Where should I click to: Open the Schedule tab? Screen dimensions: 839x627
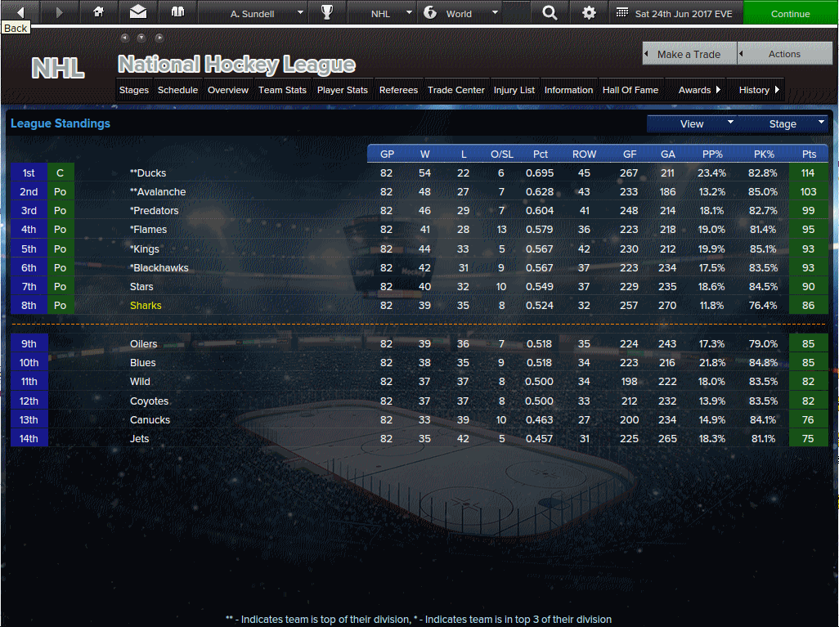(x=177, y=90)
